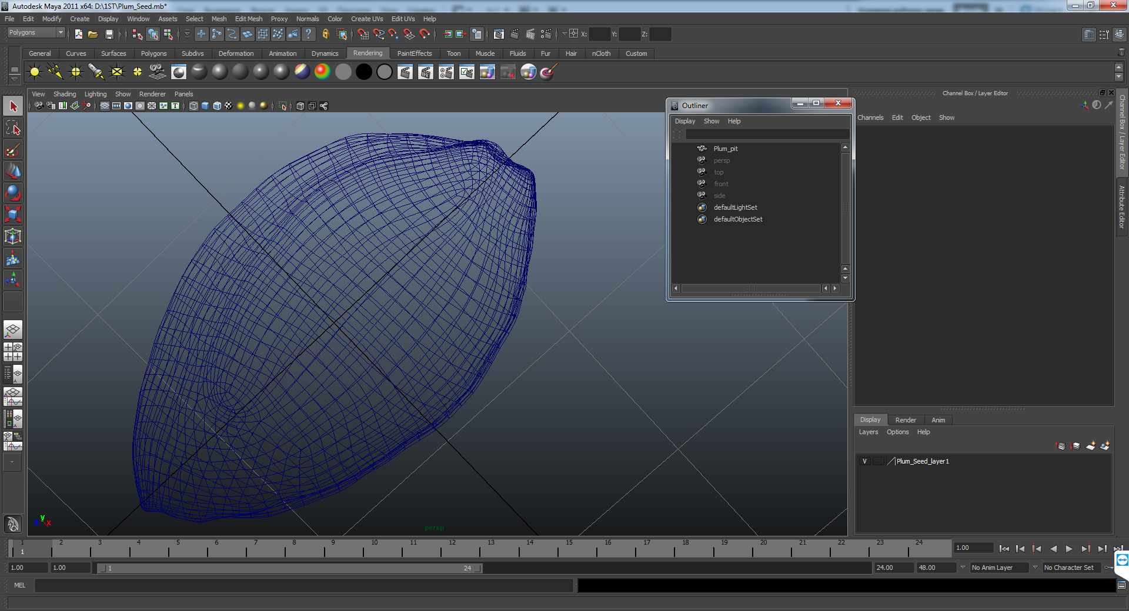Toggle the Lock selection padlock icon
This screenshot has width=1129, height=611.
click(325, 35)
